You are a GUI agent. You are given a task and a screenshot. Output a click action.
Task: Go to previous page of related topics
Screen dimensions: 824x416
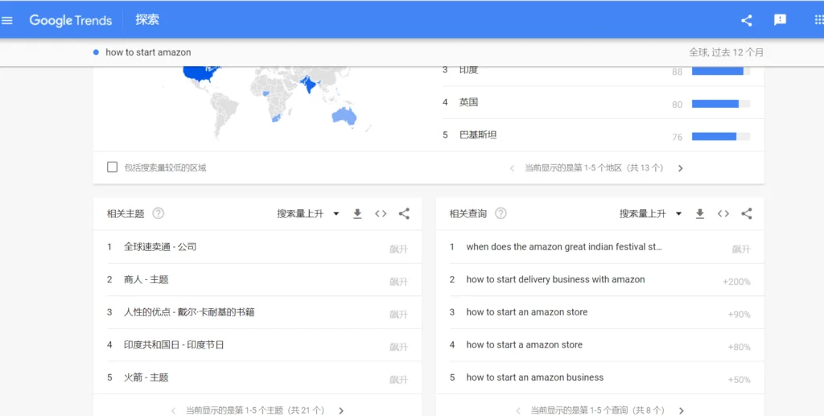(x=174, y=410)
